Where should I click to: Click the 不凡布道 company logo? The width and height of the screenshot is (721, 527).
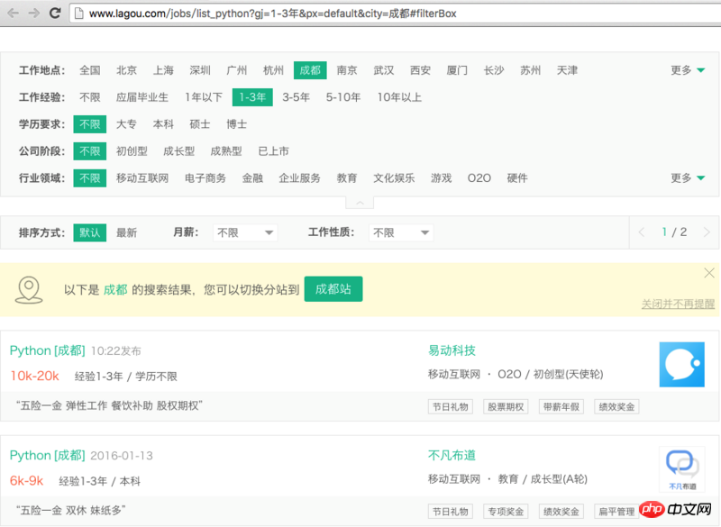[x=681, y=469]
